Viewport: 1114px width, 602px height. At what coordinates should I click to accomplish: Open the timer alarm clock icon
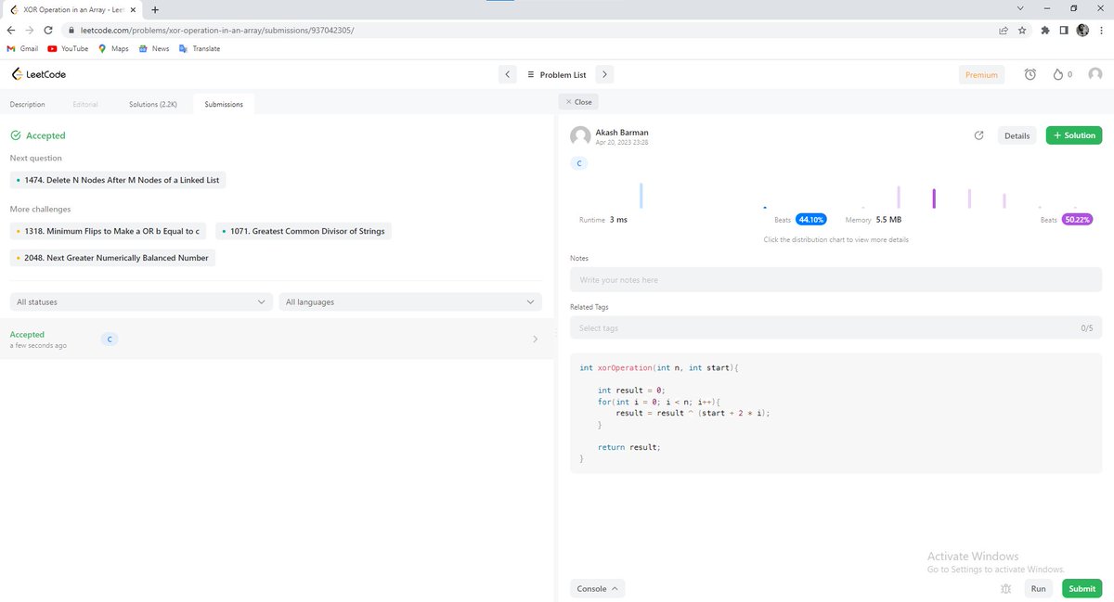(1030, 74)
